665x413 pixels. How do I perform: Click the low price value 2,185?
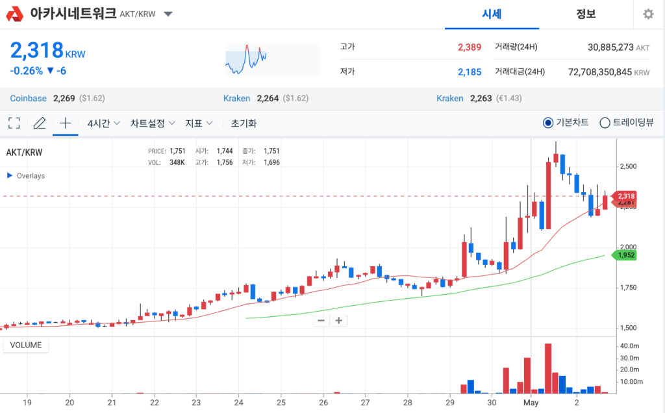point(470,72)
